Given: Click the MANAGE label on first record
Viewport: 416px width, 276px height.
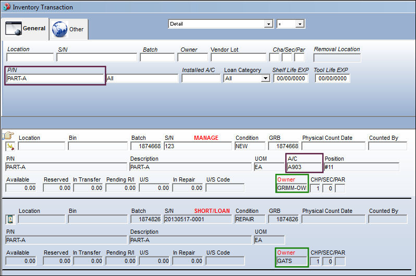Looking at the screenshot, I should click(x=206, y=138).
